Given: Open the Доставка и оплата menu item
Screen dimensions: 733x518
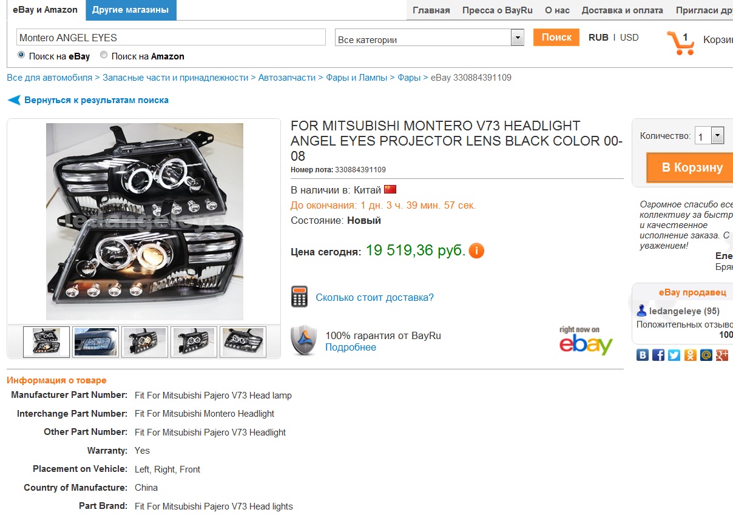Looking at the screenshot, I should click(623, 10).
